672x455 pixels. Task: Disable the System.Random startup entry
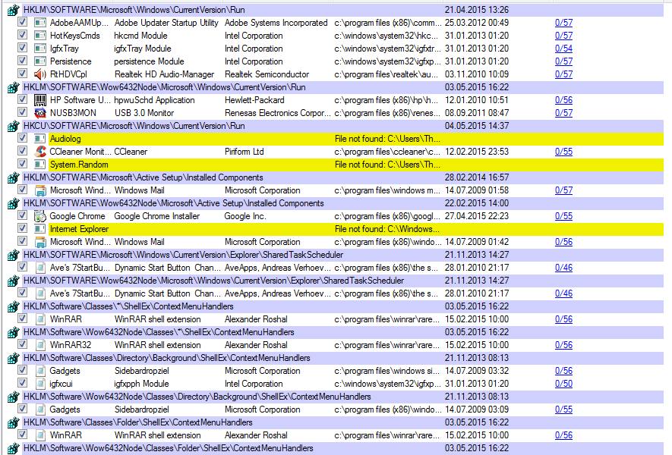(23, 165)
